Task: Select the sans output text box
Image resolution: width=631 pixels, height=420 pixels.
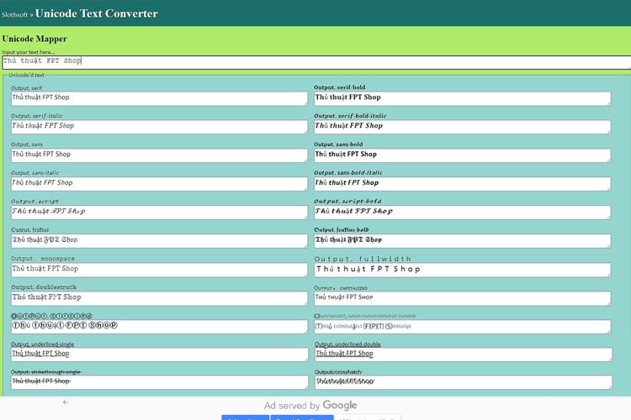Action: [159, 155]
